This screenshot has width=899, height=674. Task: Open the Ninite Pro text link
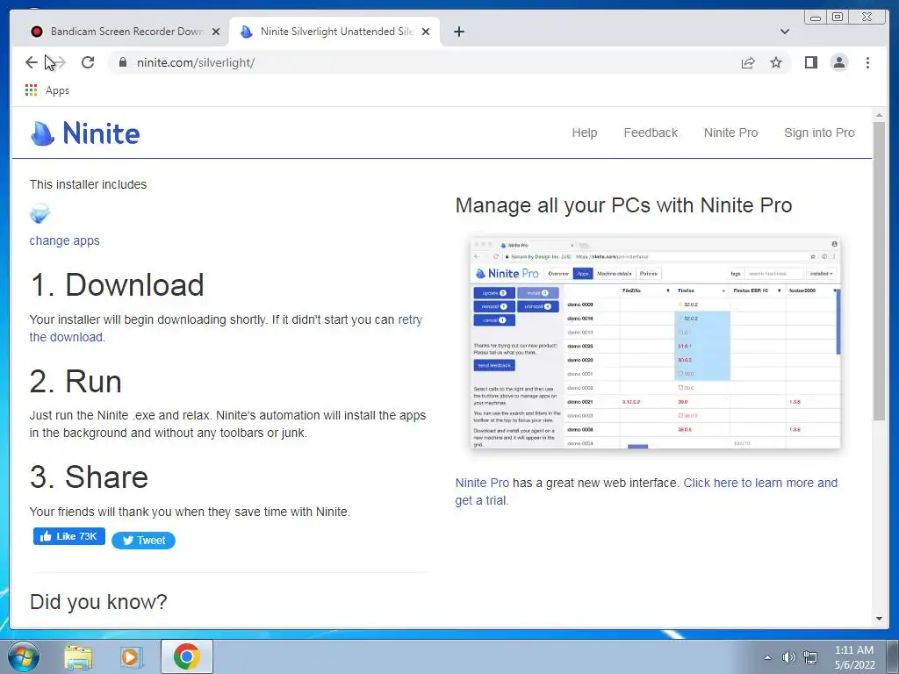482,483
